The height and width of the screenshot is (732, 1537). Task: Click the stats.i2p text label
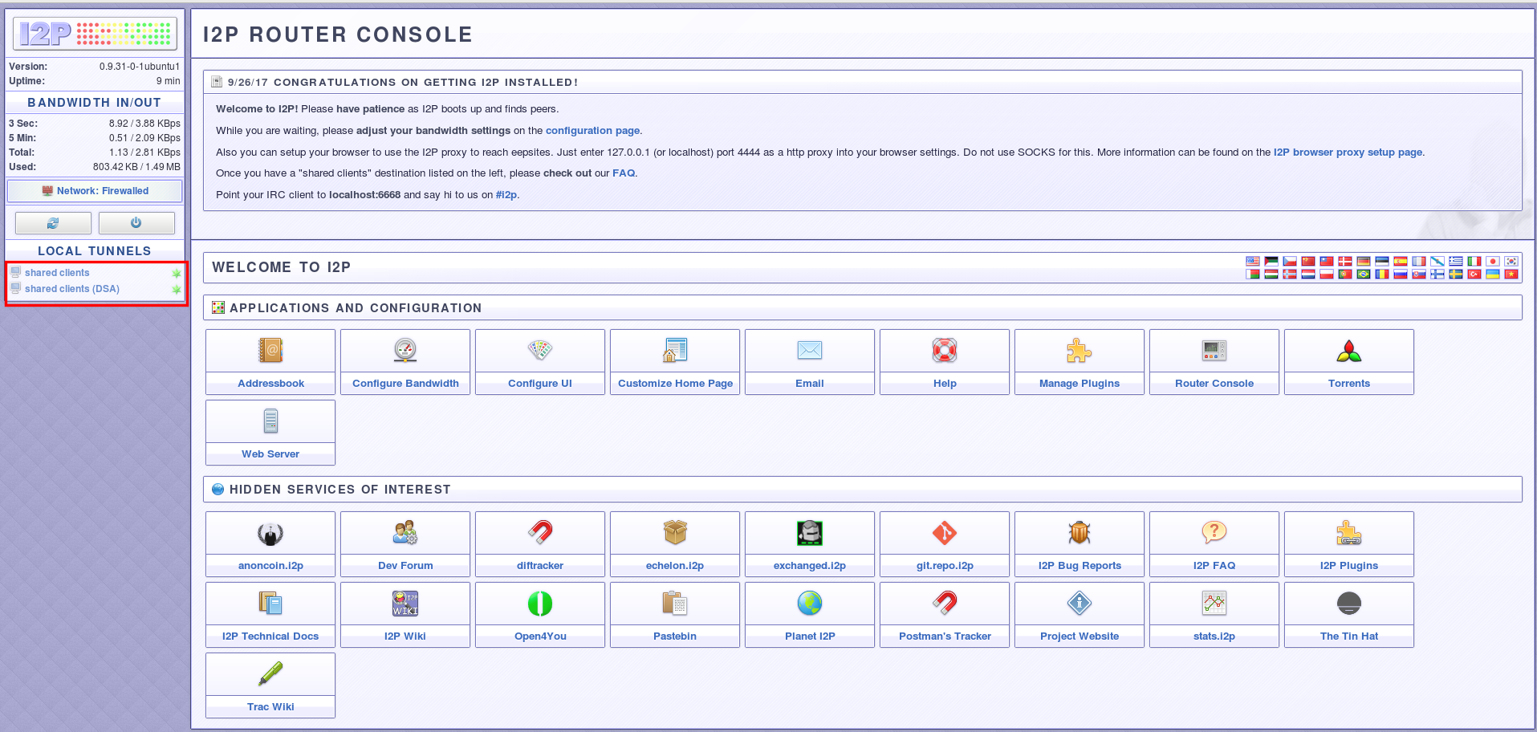[1214, 636]
